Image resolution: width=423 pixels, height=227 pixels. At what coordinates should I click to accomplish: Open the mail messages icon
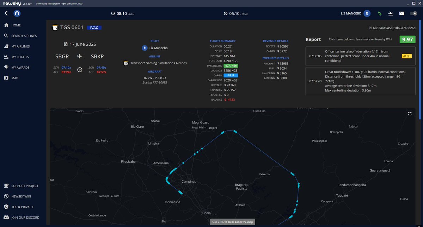(x=401, y=13)
